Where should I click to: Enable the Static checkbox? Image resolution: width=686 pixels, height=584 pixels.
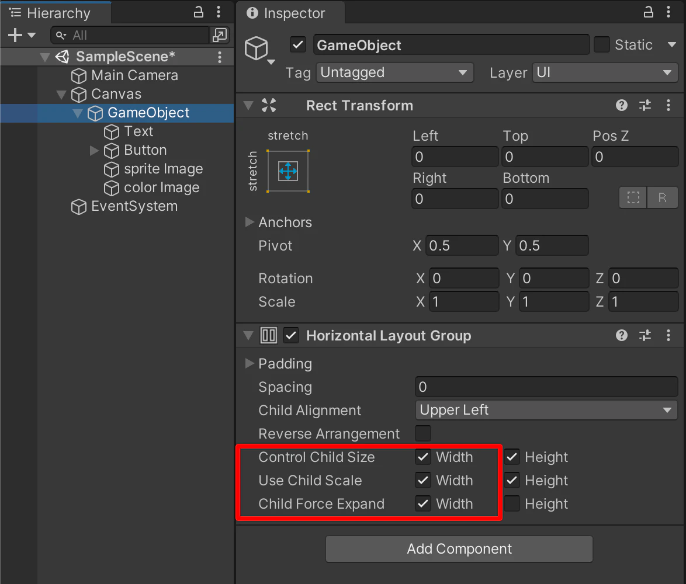click(x=601, y=44)
